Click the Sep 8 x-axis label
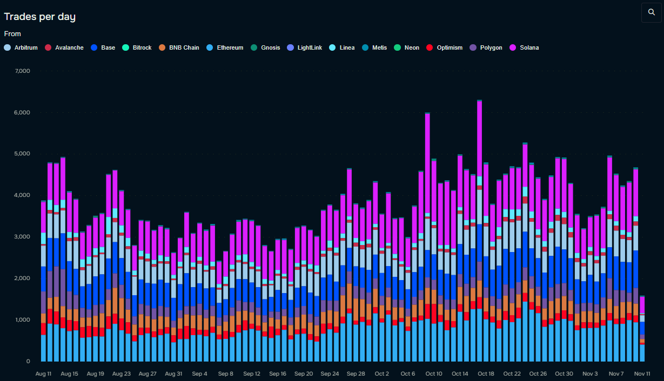664x381 pixels. pyautogui.click(x=225, y=373)
